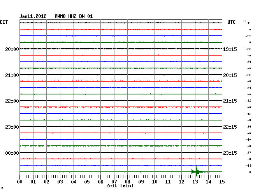Click minute 10 on the time axis

(x=155, y=182)
